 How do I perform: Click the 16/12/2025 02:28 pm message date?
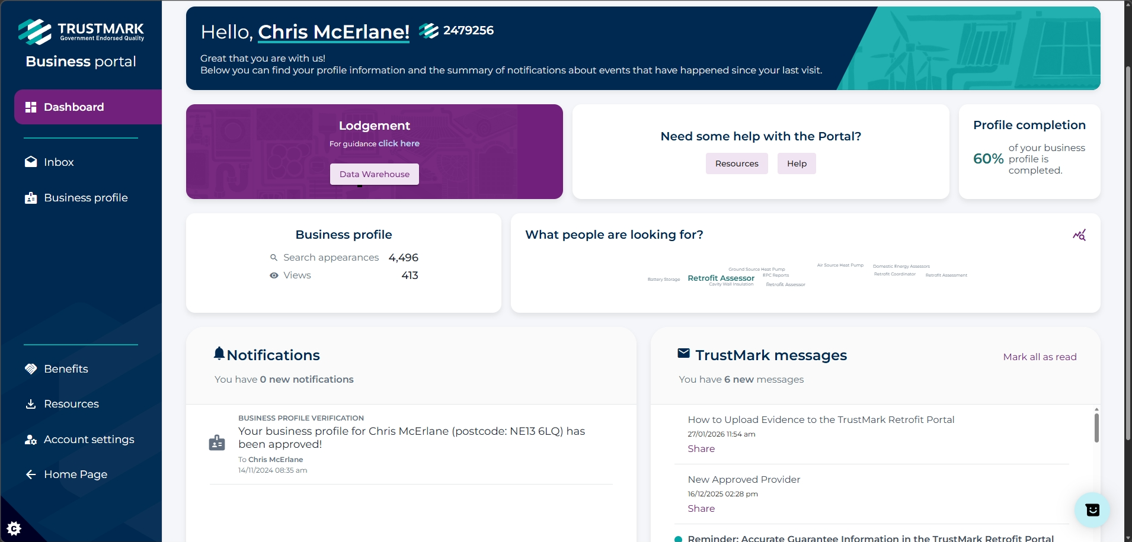point(722,494)
